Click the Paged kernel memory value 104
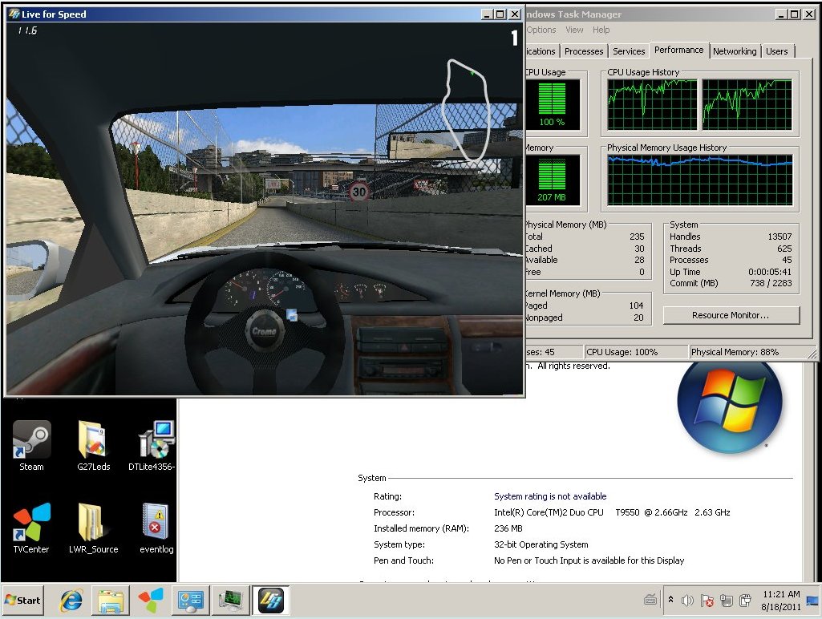Viewport: 822px width, 619px height. tap(636, 305)
